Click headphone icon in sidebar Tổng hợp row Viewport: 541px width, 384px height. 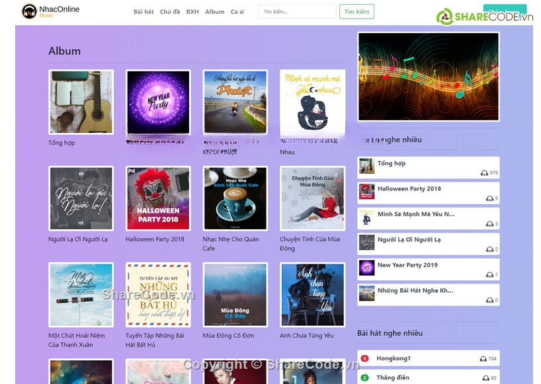click(x=484, y=173)
